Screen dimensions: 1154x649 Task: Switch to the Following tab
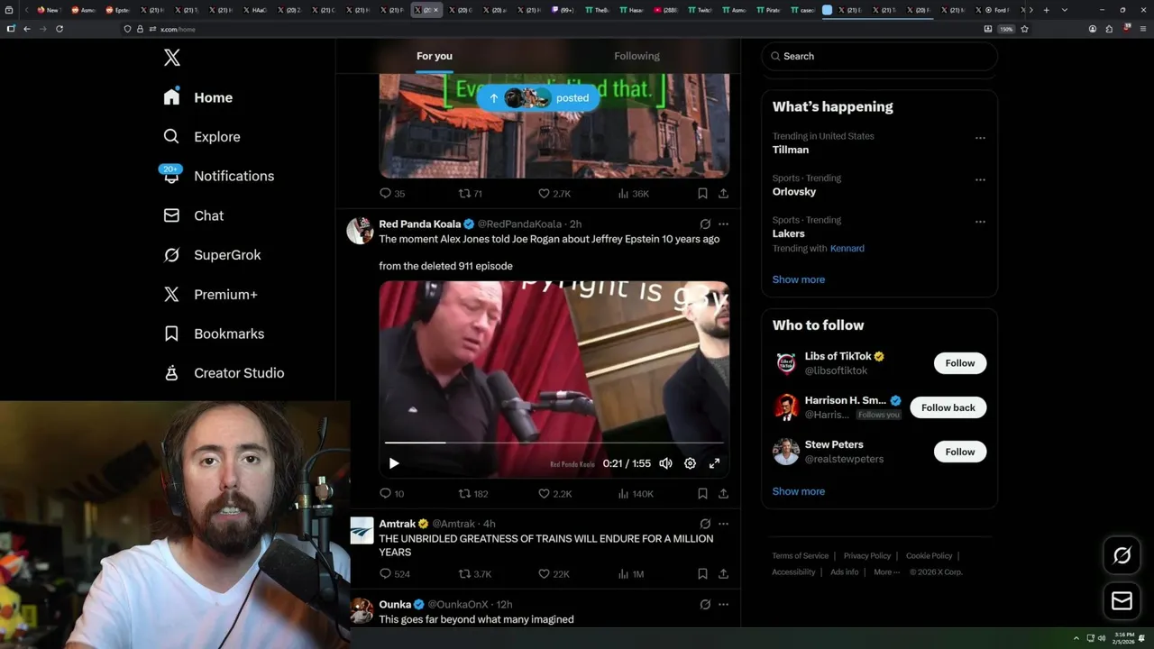[637, 56]
